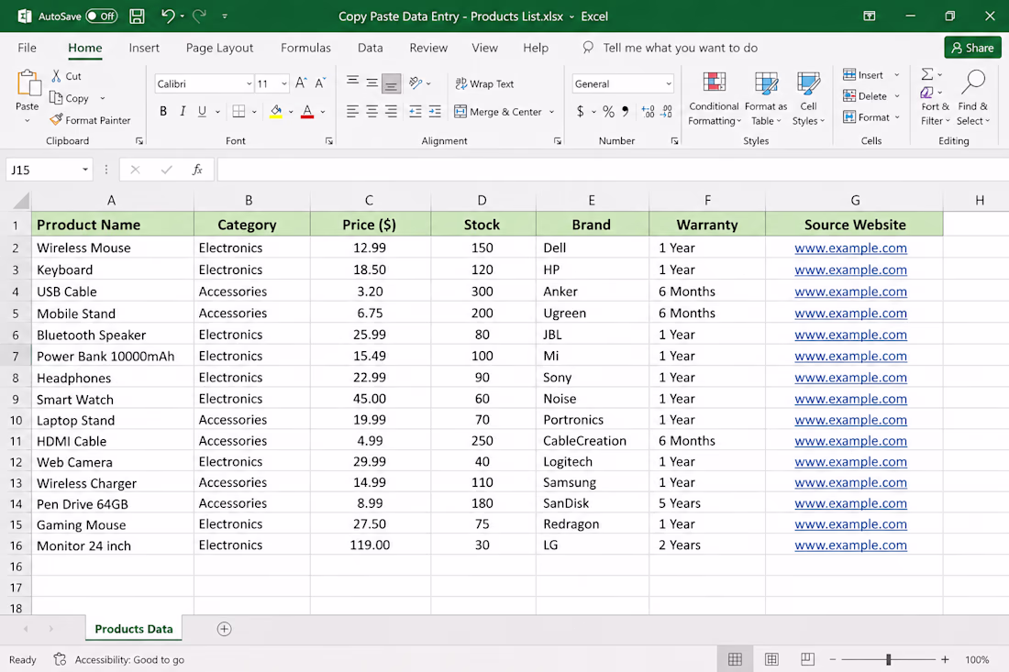Click the Paste clipboard icon

click(x=28, y=83)
